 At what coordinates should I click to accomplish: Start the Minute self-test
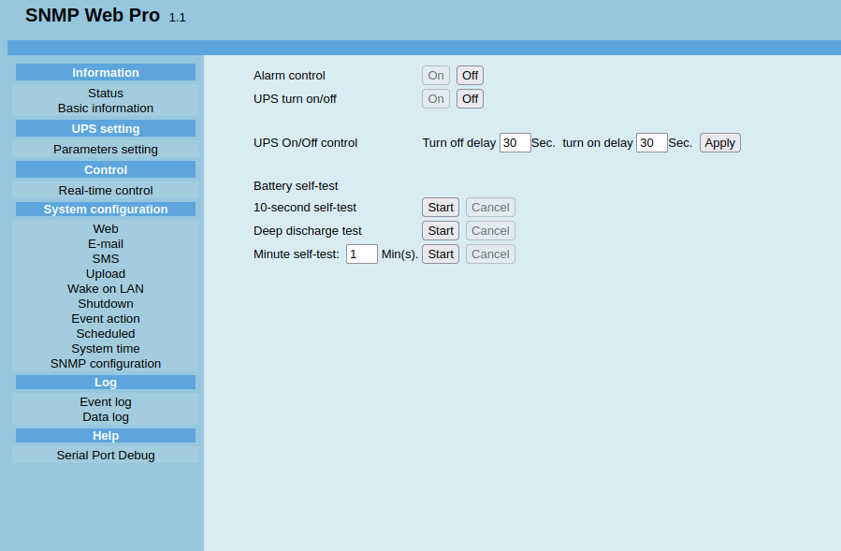441,254
